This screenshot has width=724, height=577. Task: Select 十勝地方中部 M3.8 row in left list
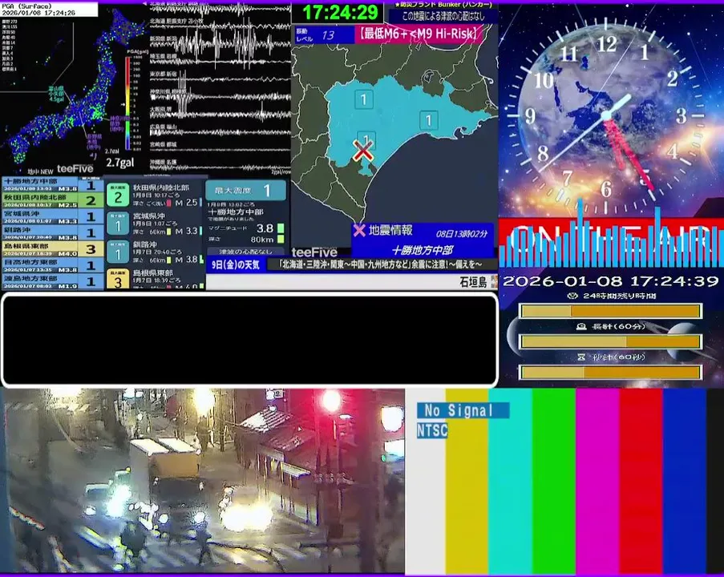tap(52, 184)
